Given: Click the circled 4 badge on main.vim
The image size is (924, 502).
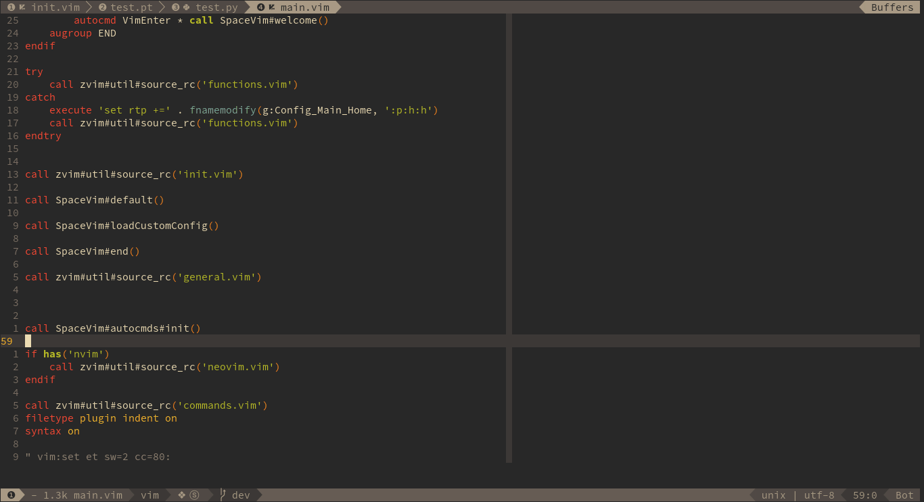Looking at the screenshot, I should (x=261, y=7).
